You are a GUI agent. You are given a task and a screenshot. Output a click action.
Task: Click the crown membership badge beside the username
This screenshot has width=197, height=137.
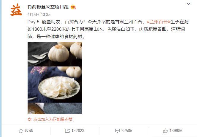73,7
